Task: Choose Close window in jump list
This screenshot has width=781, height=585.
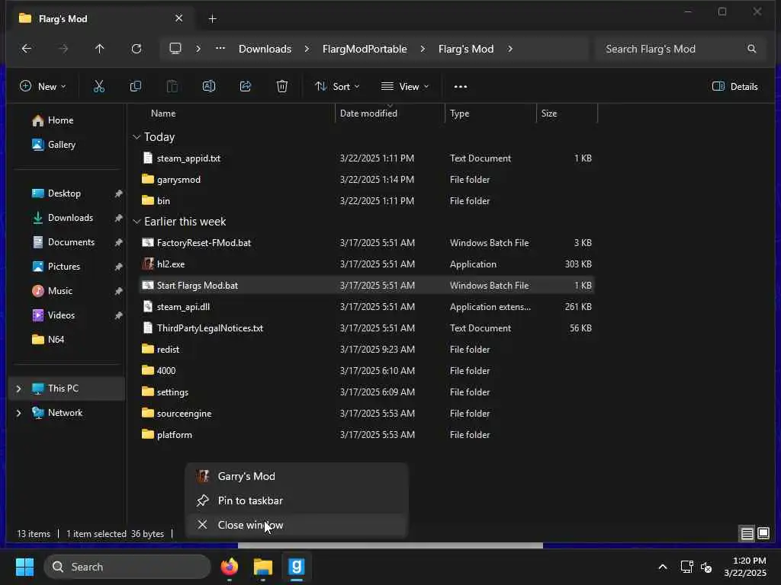Action: click(297, 525)
